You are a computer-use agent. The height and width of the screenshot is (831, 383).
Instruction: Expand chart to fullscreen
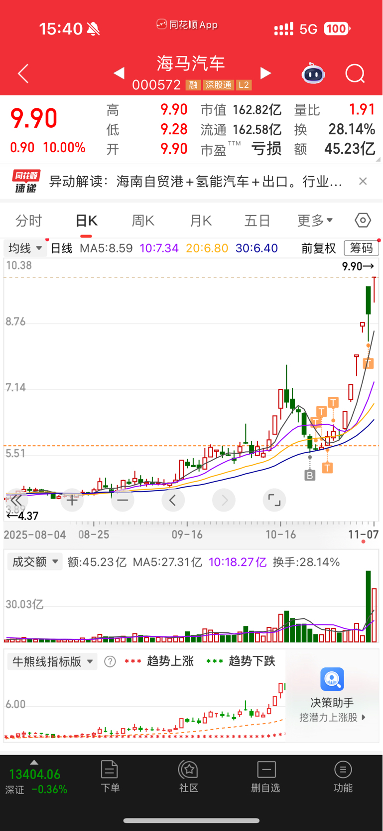274,500
